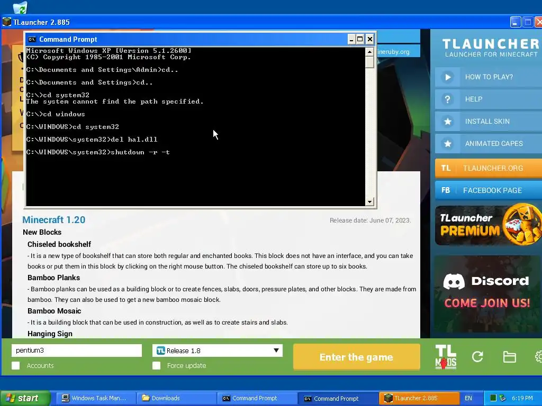Minimize the TLauncher window

[x=515, y=22]
